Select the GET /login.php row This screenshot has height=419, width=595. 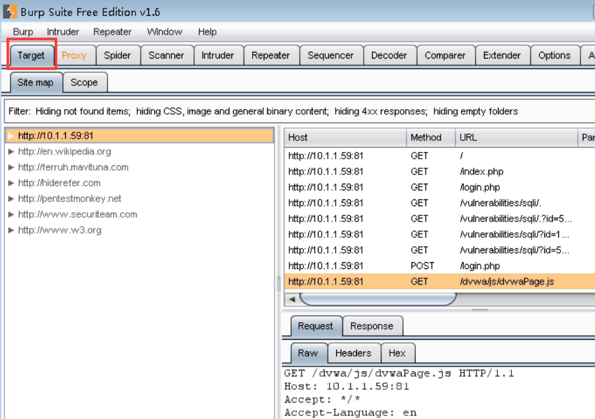(x=439, y=187)
